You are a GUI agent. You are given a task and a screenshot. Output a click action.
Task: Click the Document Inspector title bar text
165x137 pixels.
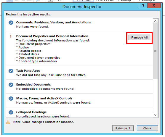point(82,7)
